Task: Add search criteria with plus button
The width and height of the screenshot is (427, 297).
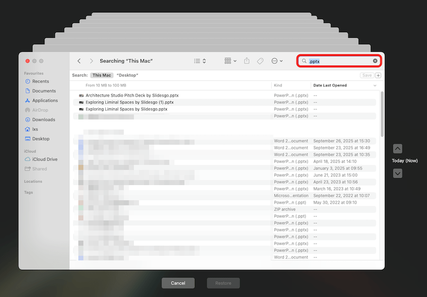Action: pos(378,75)
